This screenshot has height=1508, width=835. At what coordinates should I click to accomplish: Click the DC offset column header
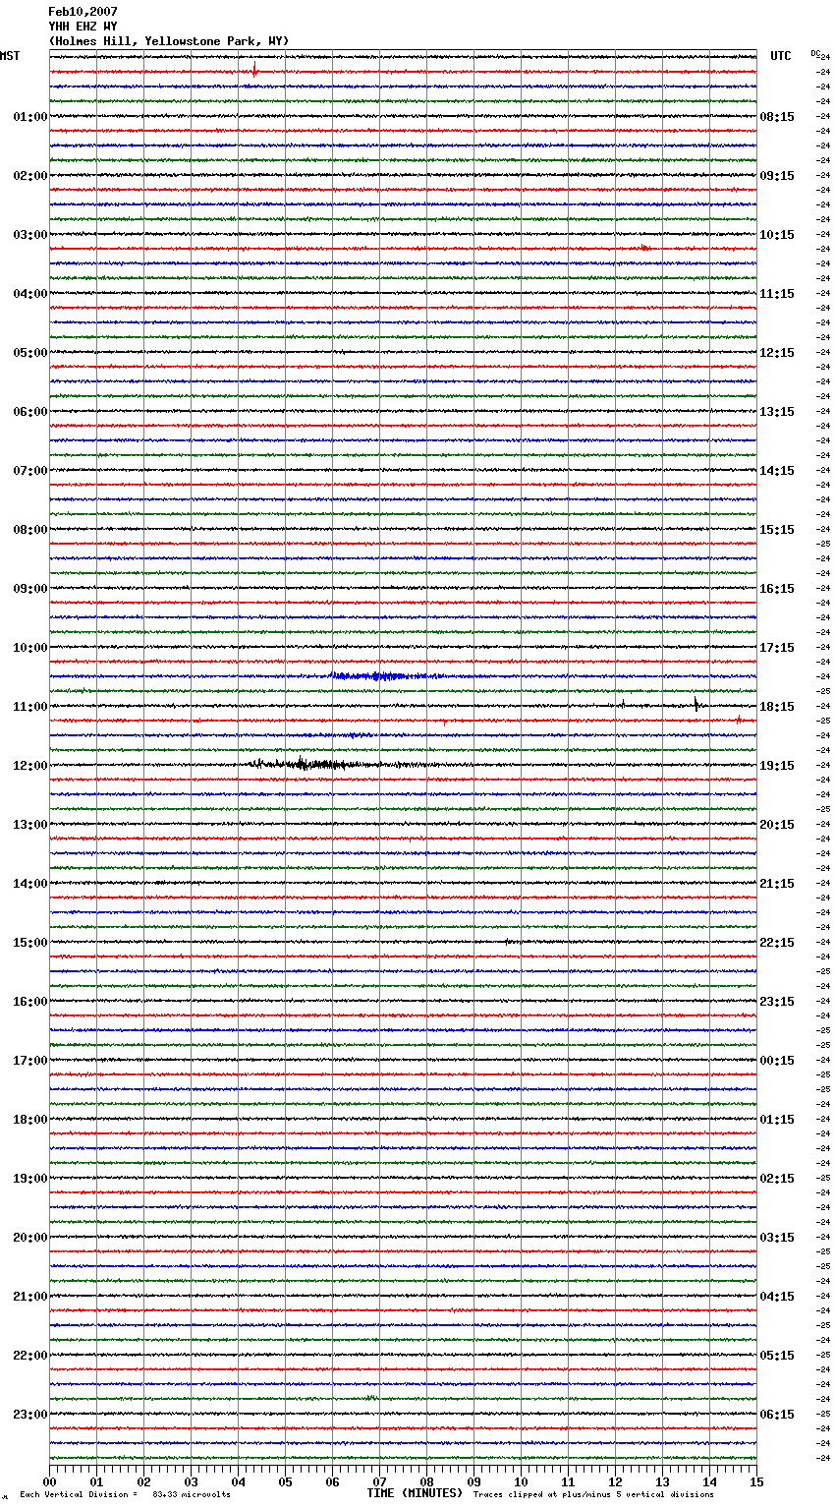[x=815, y=53]
